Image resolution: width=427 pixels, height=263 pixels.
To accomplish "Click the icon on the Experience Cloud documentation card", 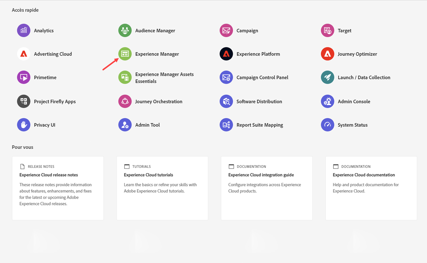I will tap(336, 166).
